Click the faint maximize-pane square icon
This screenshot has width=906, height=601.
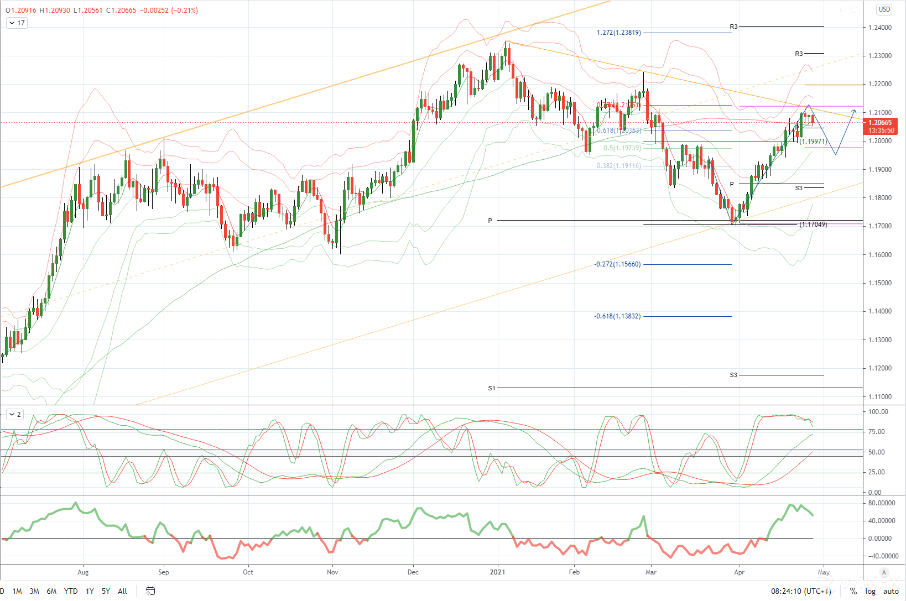(x=854, y=10)
